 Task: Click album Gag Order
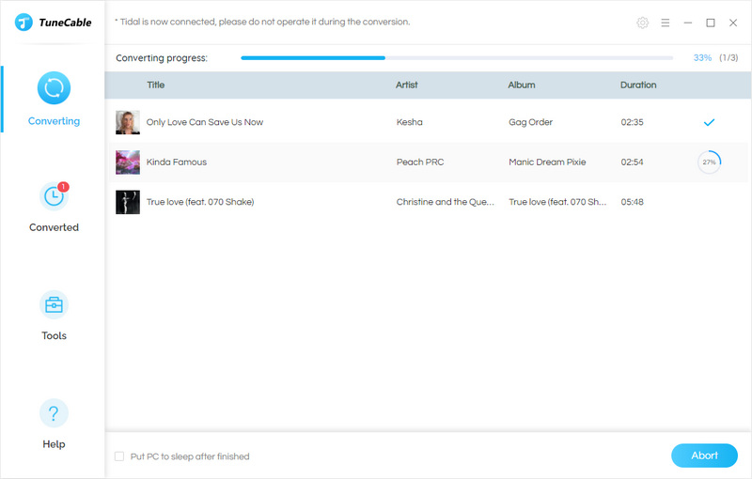click(x=530, y=122)
